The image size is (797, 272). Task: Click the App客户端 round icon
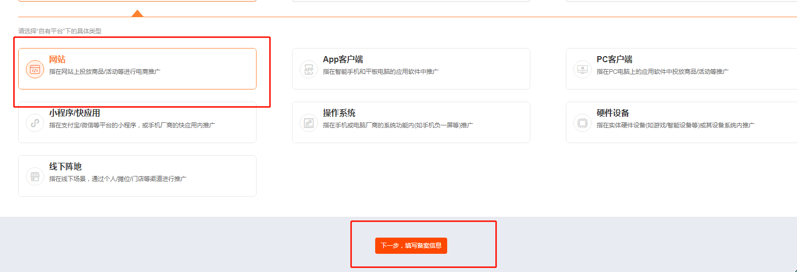309,69
